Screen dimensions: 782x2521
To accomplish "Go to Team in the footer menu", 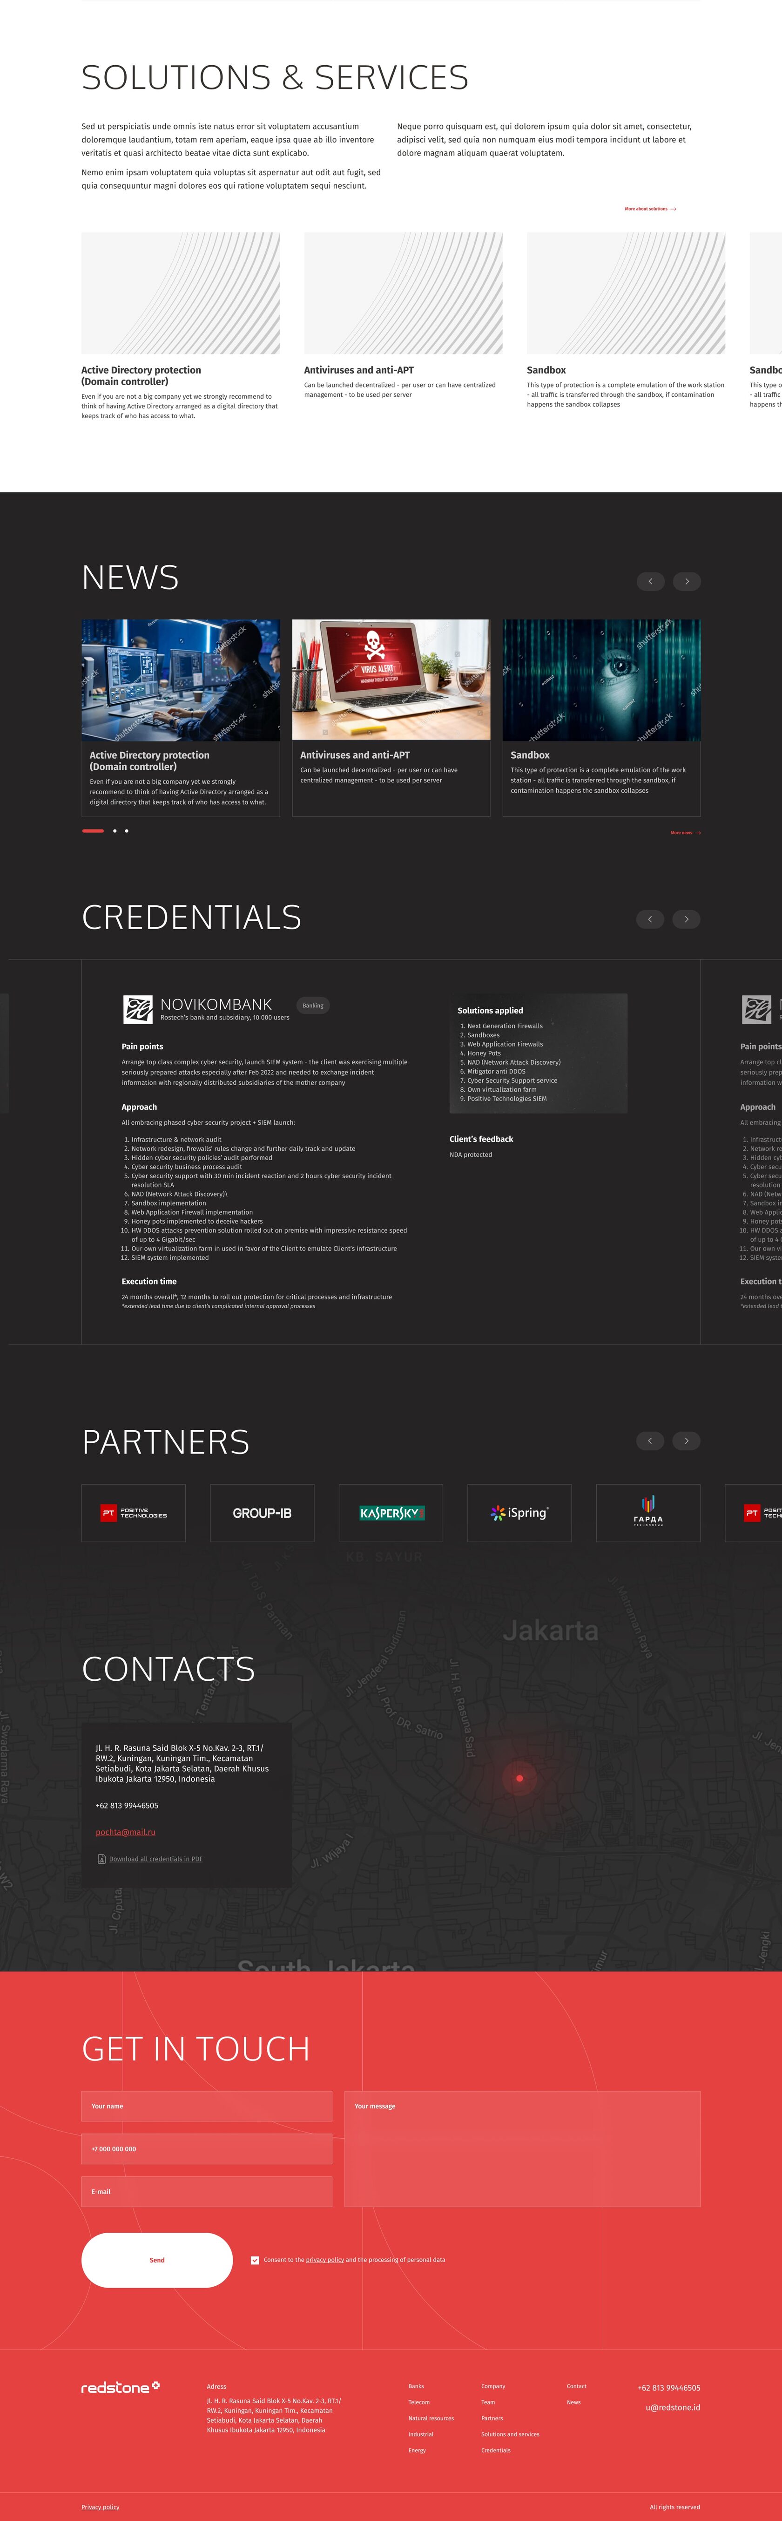I will pos(488,2403).
